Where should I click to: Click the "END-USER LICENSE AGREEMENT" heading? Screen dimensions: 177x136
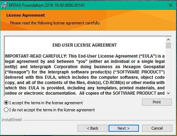click(x=85, y=45)
